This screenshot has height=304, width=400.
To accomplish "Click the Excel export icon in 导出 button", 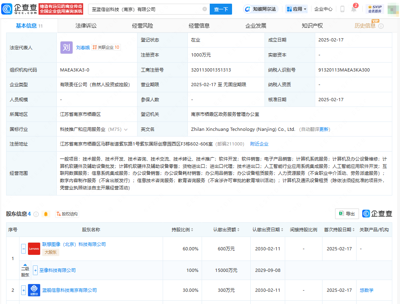I will (x=341, y=214).
